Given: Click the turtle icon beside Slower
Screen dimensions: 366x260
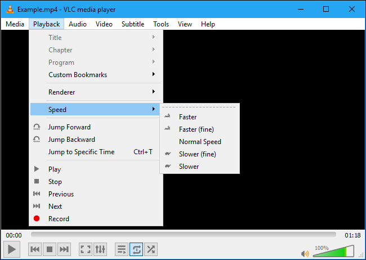Looking at the screenshot, I should click(168, 166).
